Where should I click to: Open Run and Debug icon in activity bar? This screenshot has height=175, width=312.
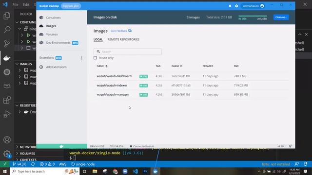[7, 114]
